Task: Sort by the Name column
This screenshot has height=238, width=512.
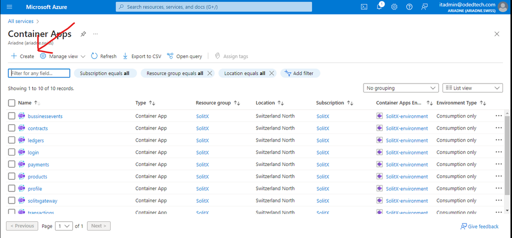Action: [28, 103]
